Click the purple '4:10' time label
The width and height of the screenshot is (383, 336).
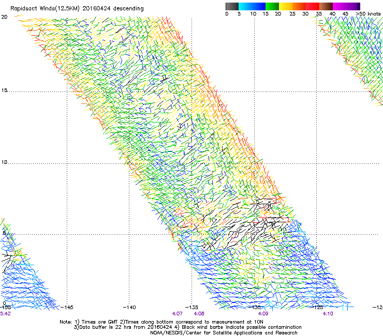(328, 314)
